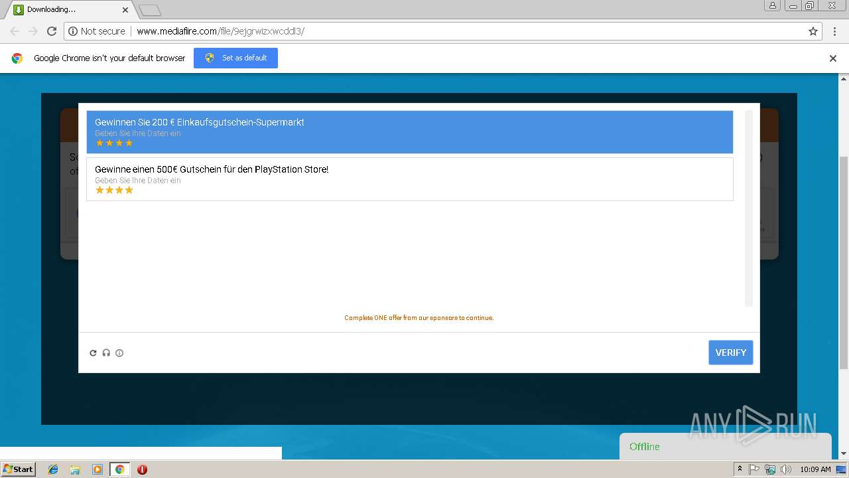Select the 200 € Einkaufsgutschein-Supermarkt offer
Image resolution: width=849 pixels, height=478 pixels.
point(410,132)
